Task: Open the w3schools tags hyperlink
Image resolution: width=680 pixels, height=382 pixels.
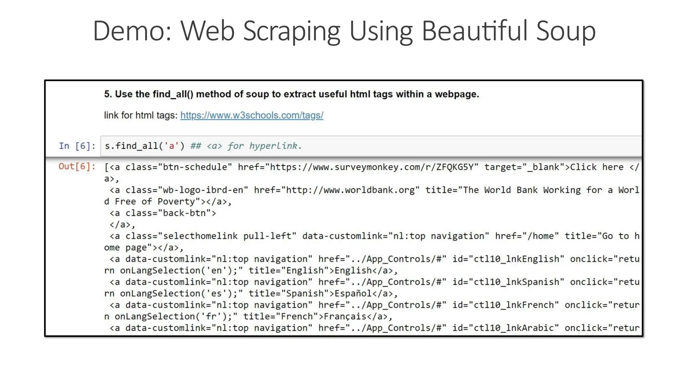Action: 252,115
